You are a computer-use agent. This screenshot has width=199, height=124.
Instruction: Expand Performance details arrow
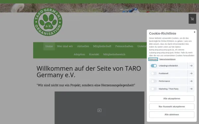191,81
